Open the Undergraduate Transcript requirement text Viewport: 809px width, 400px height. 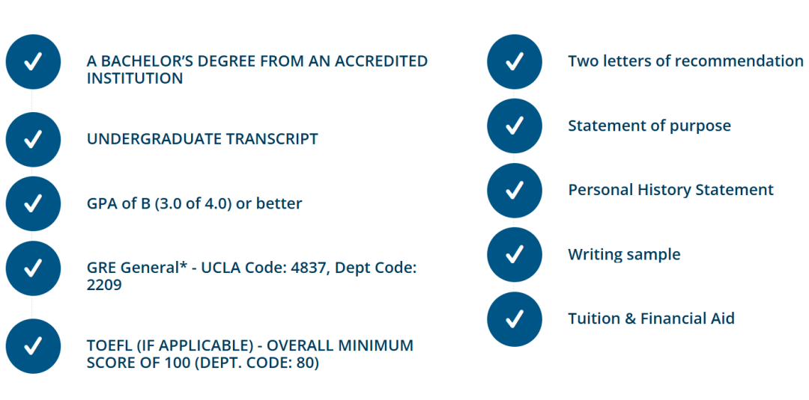(202, 139)
